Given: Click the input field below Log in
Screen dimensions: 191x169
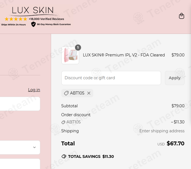Looking at the screenshot, I should pos(19,104).
